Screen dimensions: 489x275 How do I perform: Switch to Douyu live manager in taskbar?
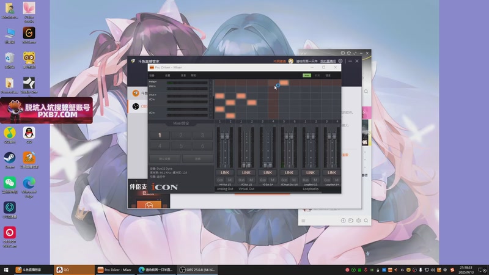tap(33, 270)
